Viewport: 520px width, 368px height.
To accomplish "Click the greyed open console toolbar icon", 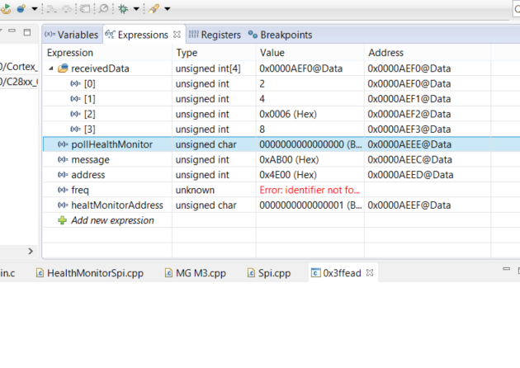I will 85,9.
